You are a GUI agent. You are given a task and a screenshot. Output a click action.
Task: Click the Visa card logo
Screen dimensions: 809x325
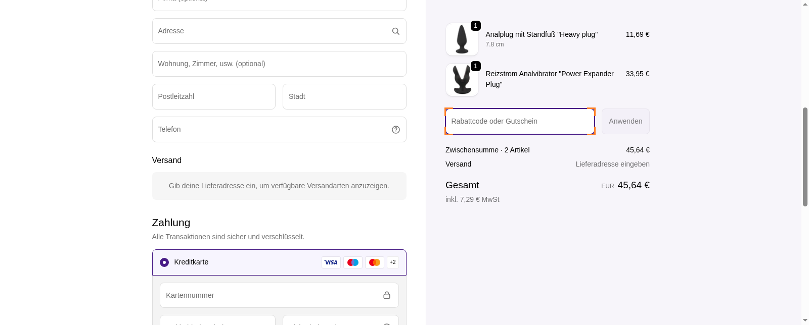click(x=331, y=262)
